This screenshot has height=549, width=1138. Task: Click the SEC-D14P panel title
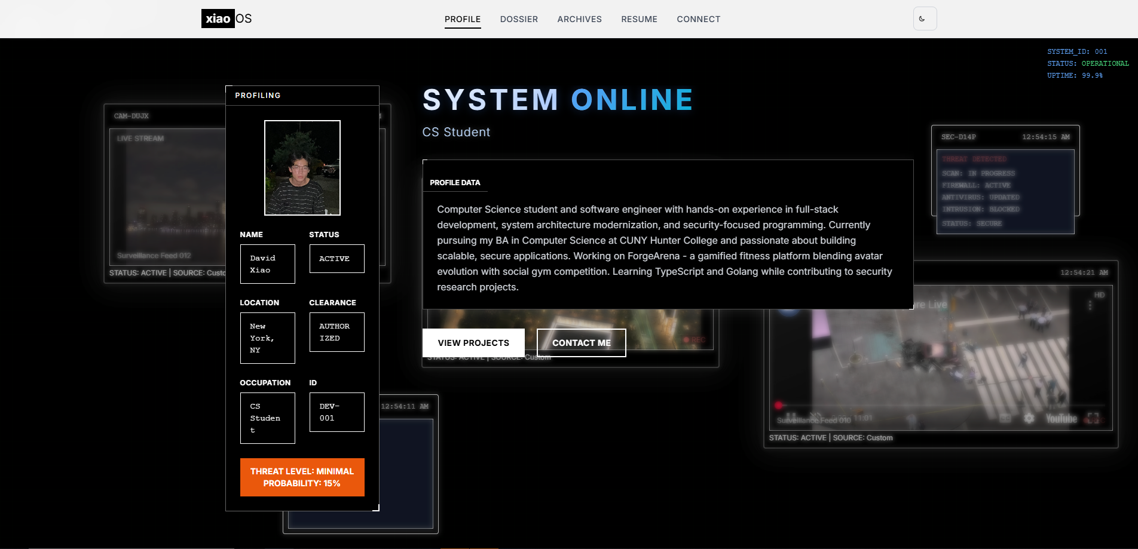959,137
